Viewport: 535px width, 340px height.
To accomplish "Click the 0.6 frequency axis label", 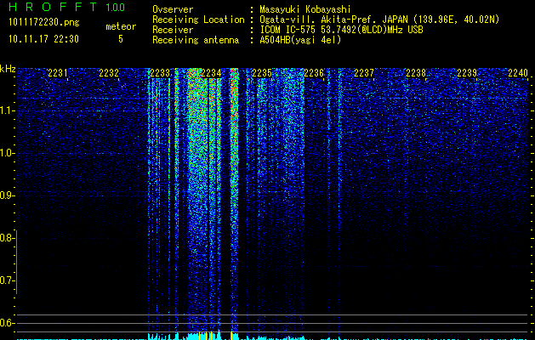I will (x=7, y=323).
